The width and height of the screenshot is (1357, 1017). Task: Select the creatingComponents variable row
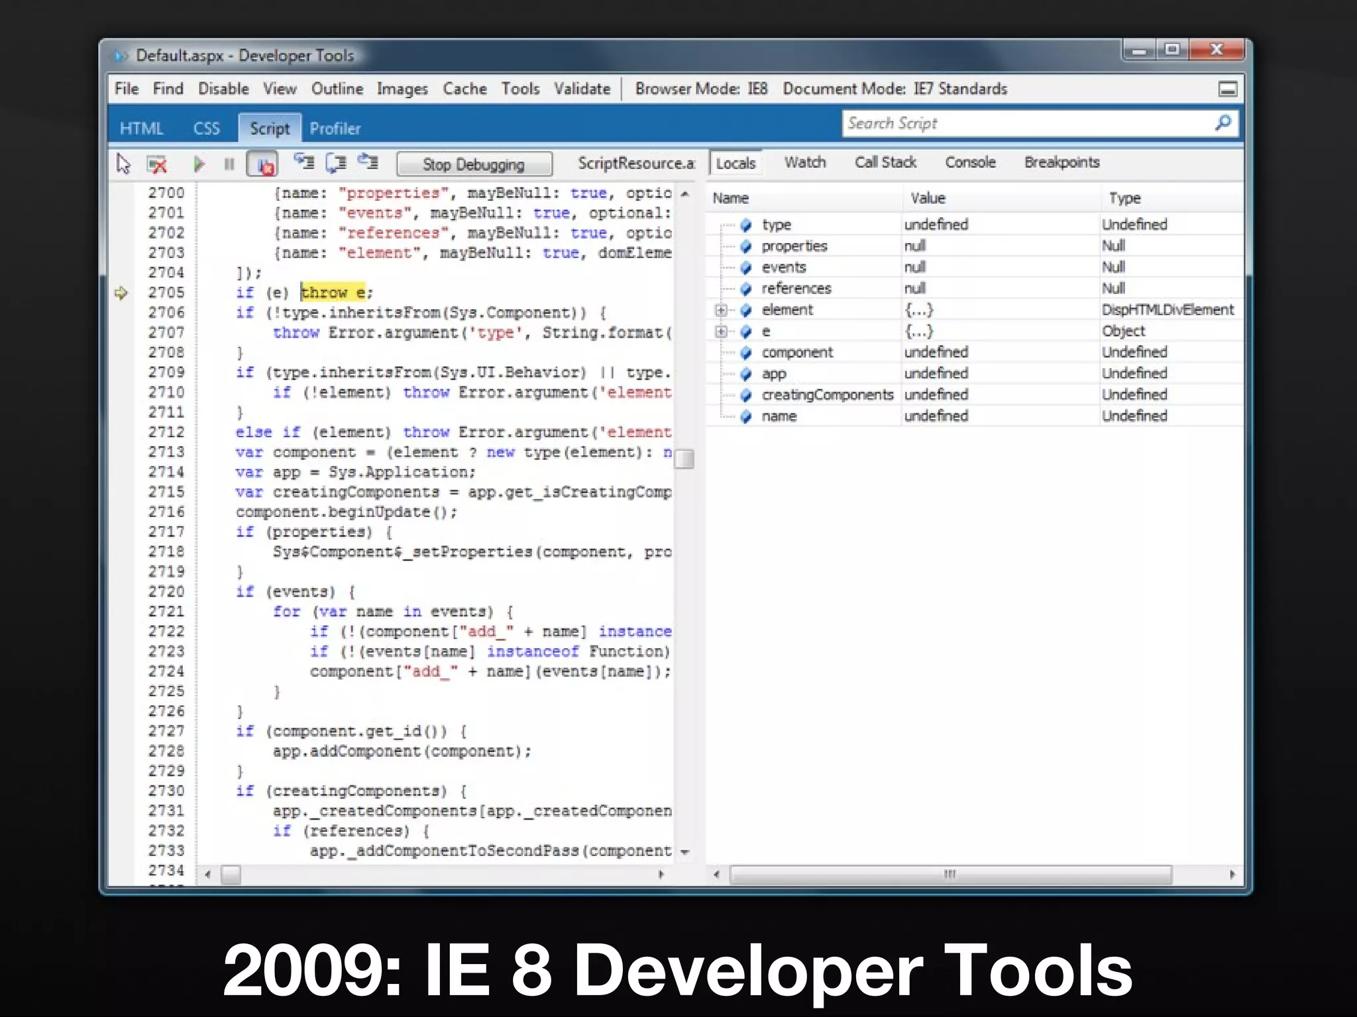point(974,395)
